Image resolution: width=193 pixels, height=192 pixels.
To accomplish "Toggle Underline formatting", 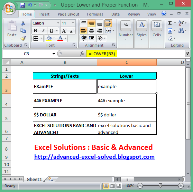I will [51, 31].
